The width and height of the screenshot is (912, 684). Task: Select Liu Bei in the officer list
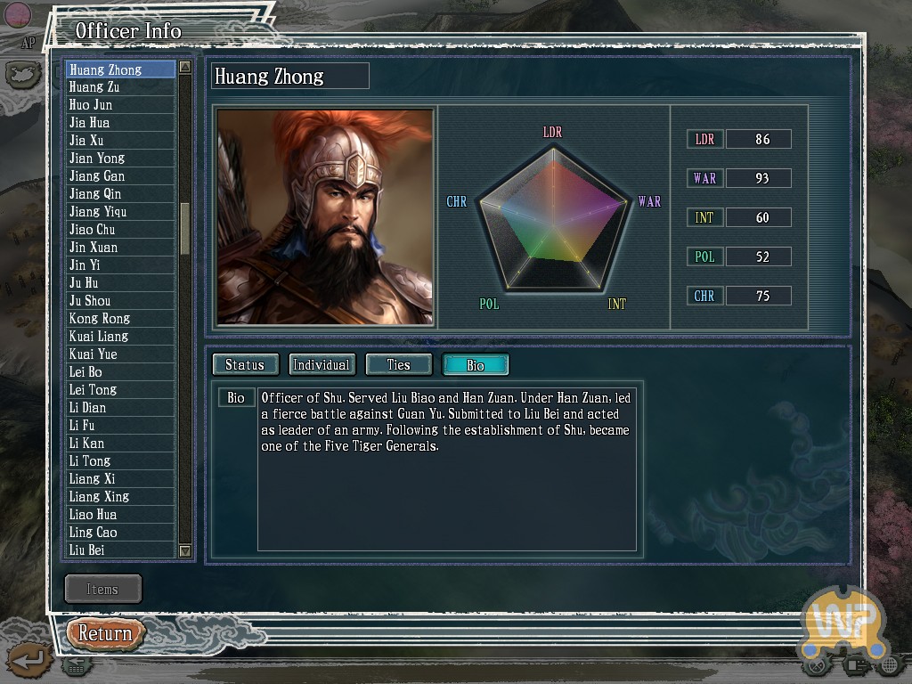(120, 550)
